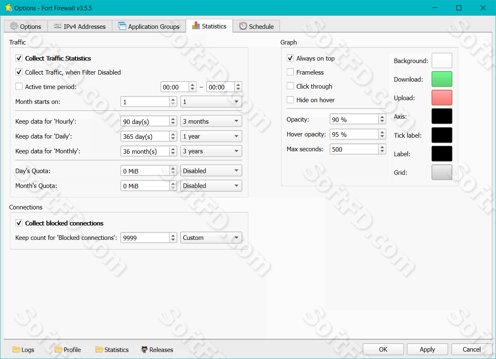Screen dimensions: 496x359
Task: Click the bar chart Statistics tab icon
Action: (196, 26)
